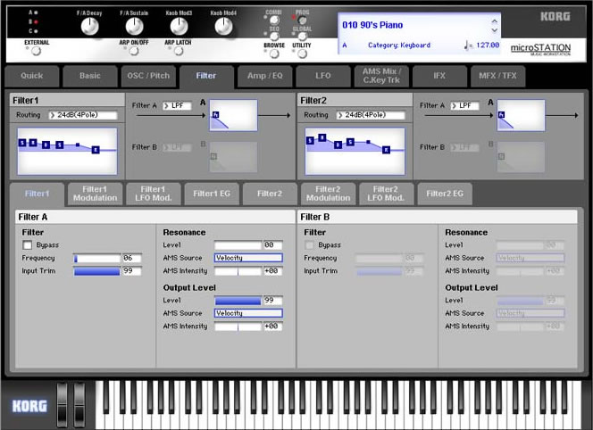This screenshot has height=430, width=593.
Task: Select SEQ mode button
Action: point(274,37)
